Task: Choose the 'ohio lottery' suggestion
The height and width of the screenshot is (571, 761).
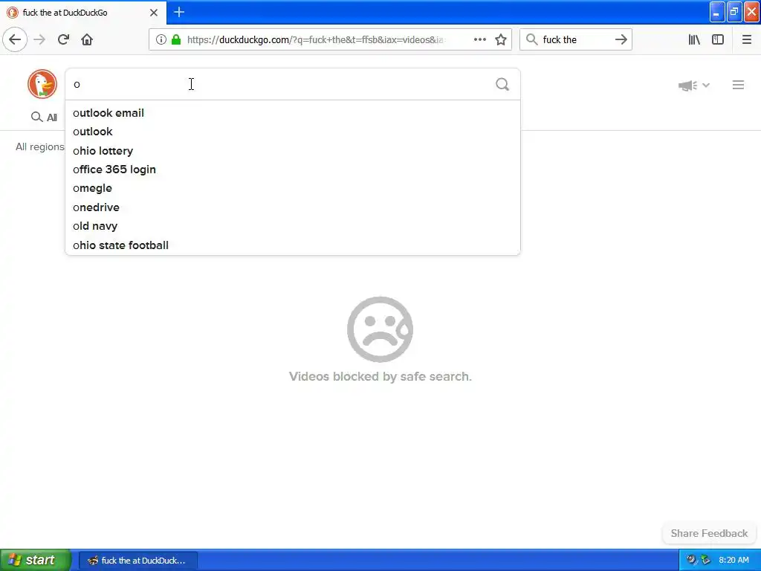Action: (x=293, y=150)
